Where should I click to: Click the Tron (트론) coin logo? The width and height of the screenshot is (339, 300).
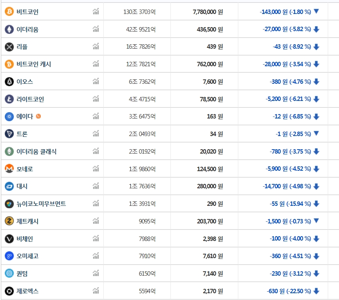coord(9,134)
